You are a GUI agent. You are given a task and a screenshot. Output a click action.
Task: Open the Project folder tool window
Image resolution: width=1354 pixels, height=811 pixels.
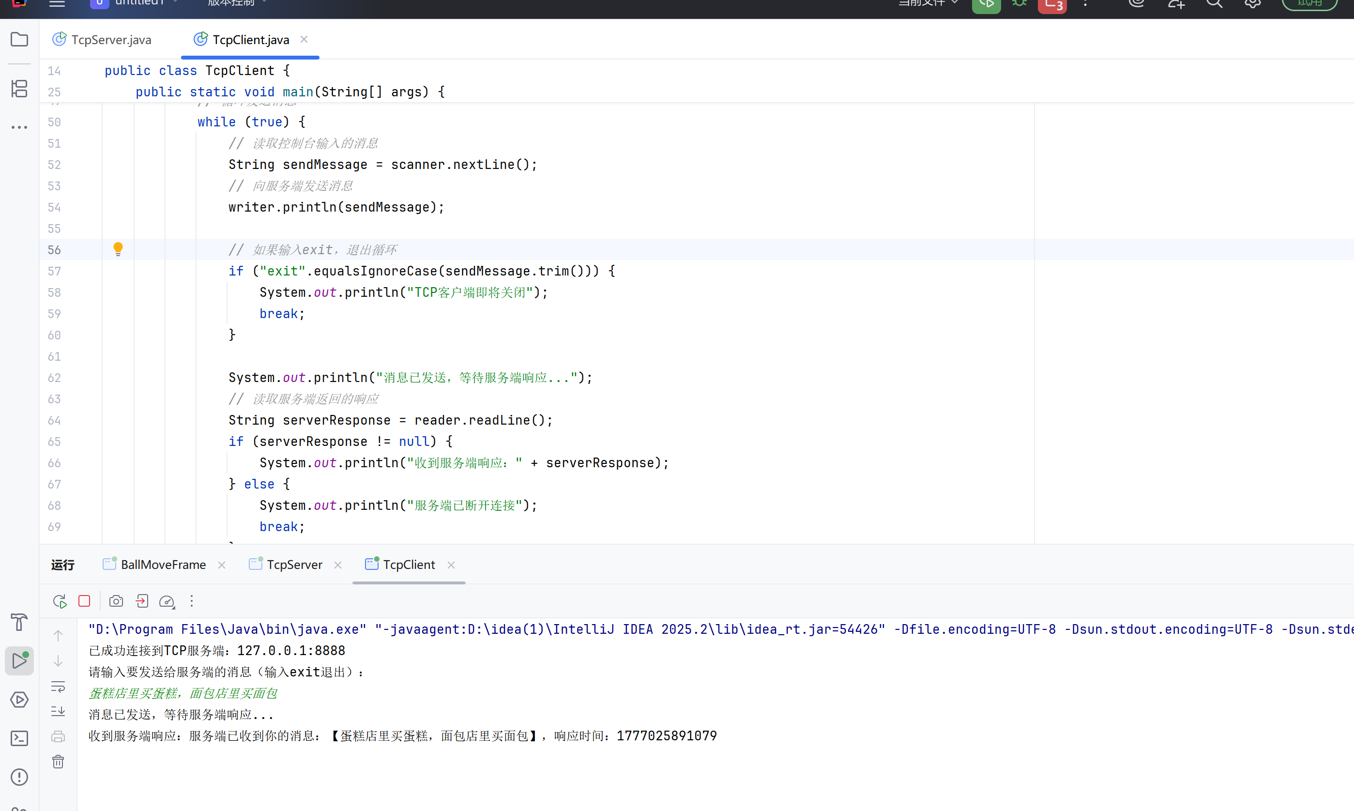(19, 39)
